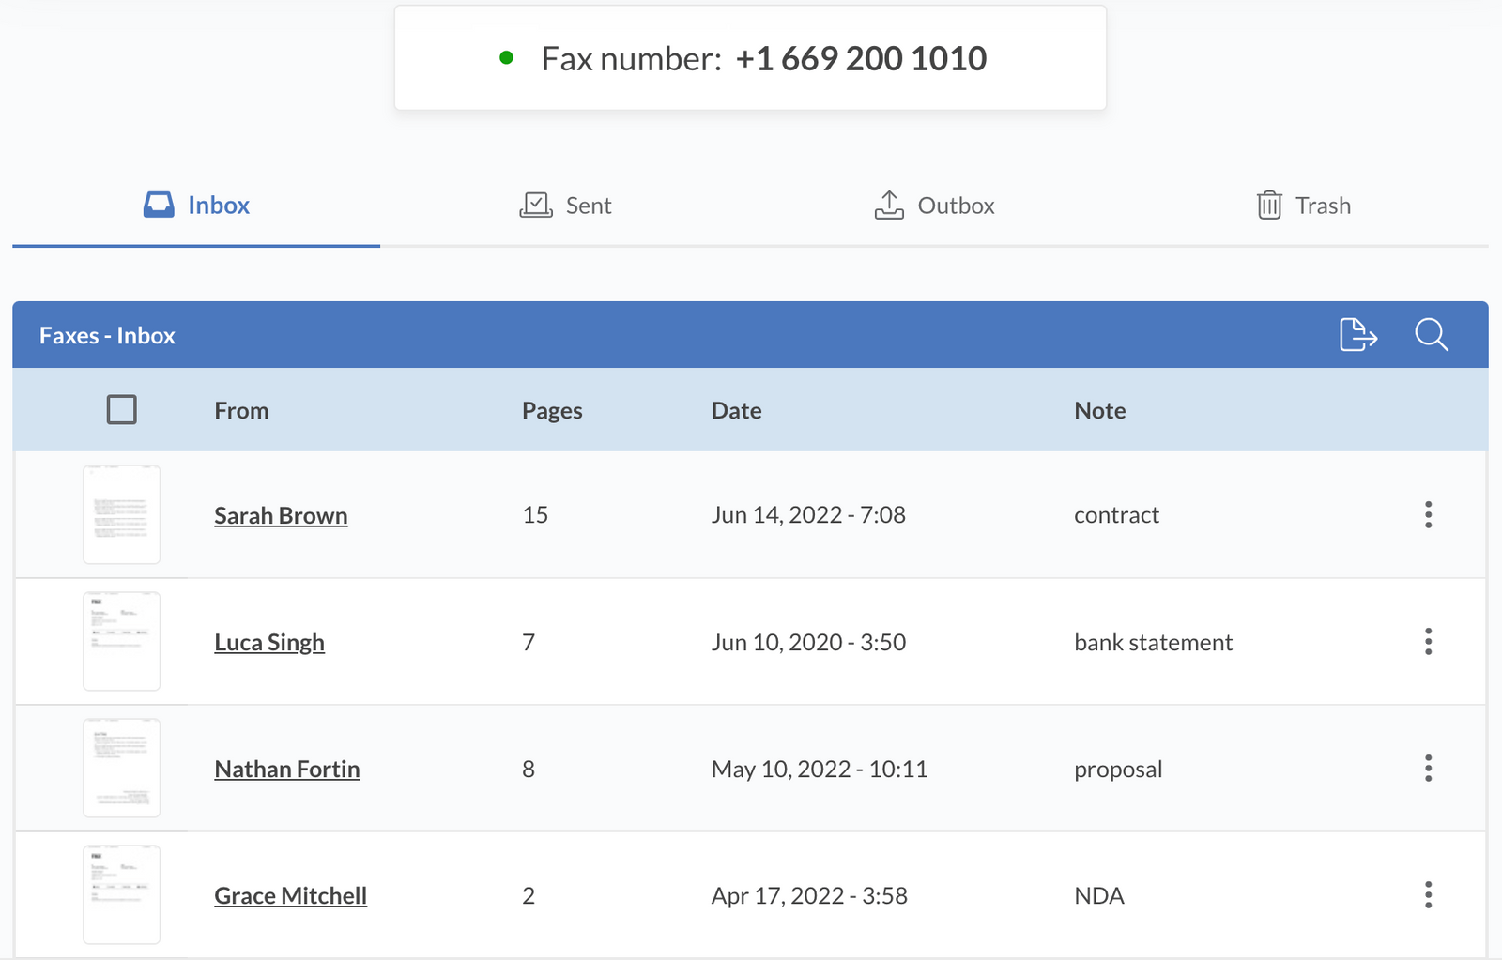Open Luca Singh sender link
1502x960 pixels.
point(269,643)
